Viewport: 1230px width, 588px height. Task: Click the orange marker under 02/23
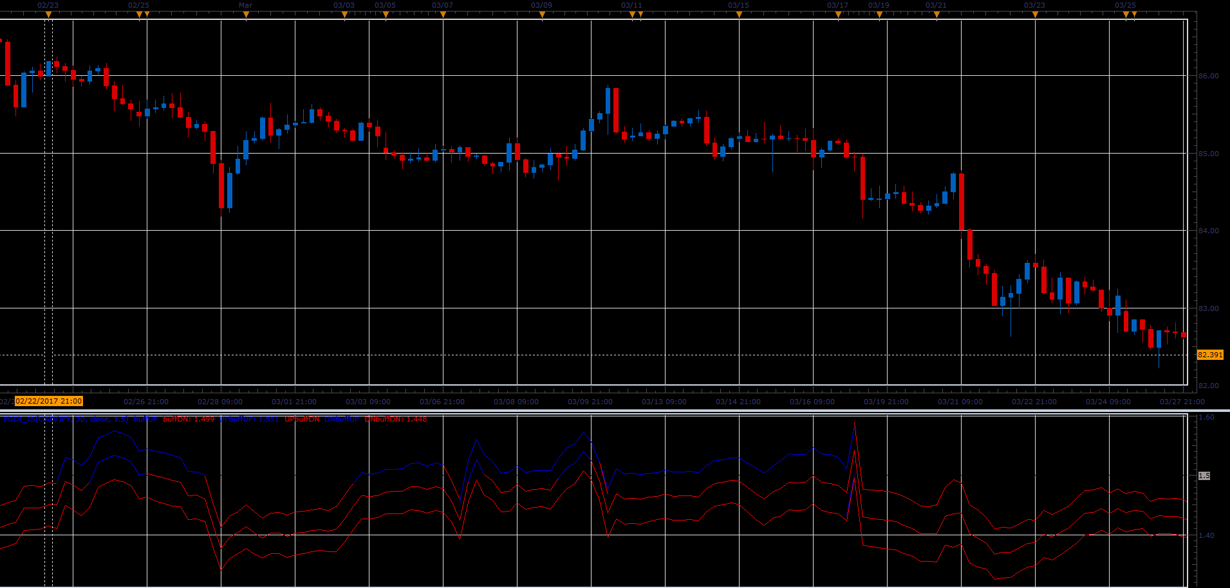click(48, 15)
